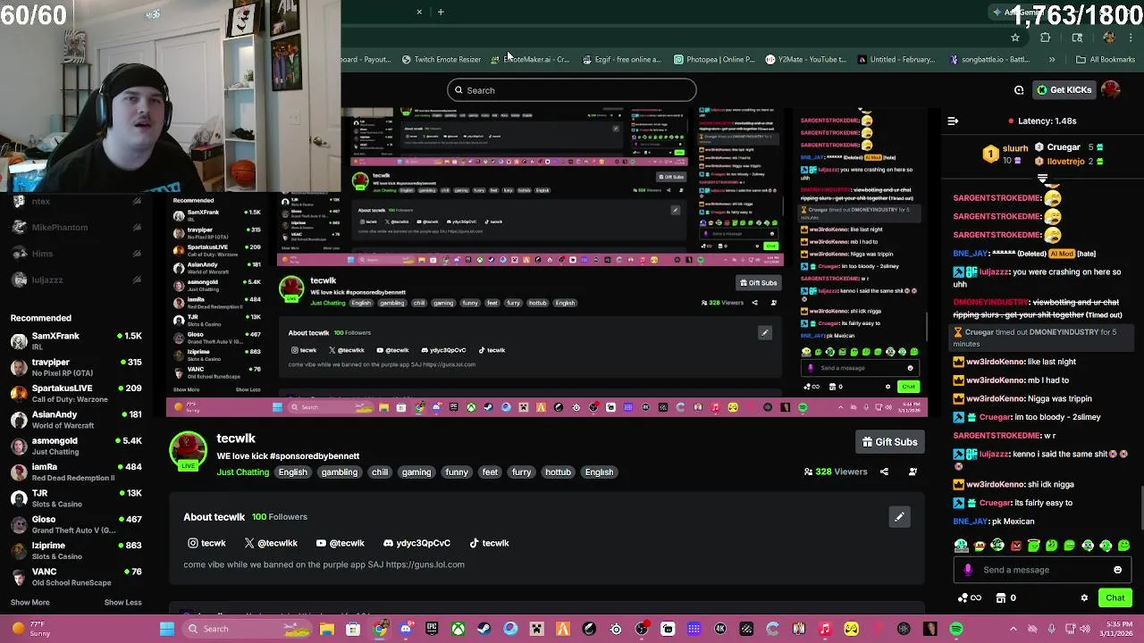Click the green Chat send button
This screenshot has width=1144, height=643.
point(1115,598)
